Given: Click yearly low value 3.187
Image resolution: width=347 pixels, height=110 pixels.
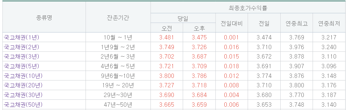Looking at the screenshot, I should coord(329,95).
